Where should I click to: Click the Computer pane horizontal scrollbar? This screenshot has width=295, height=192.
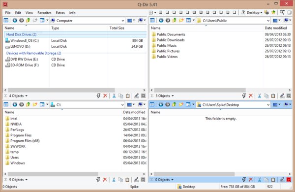(61, 90)
